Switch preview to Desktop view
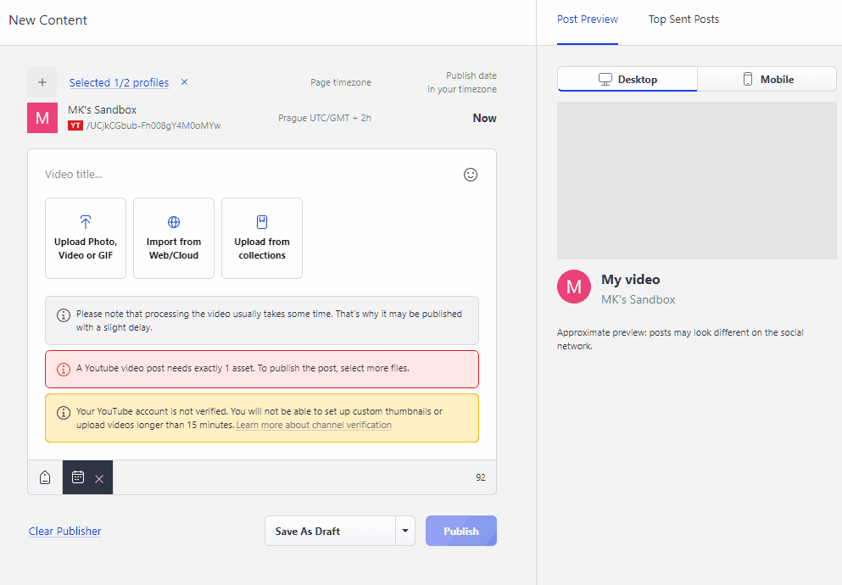 coord(627,80)
